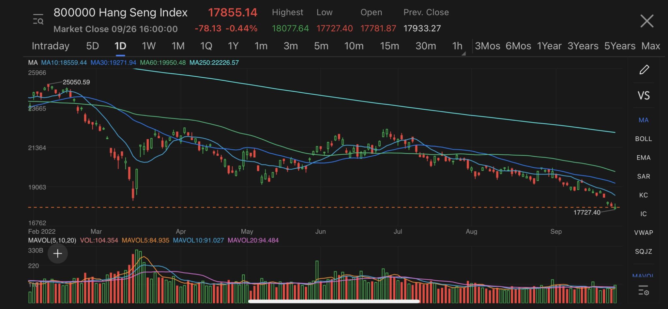Expand the minute-interval dropdown triangle
Screen dimensions: 668x309
pos(463,53)
